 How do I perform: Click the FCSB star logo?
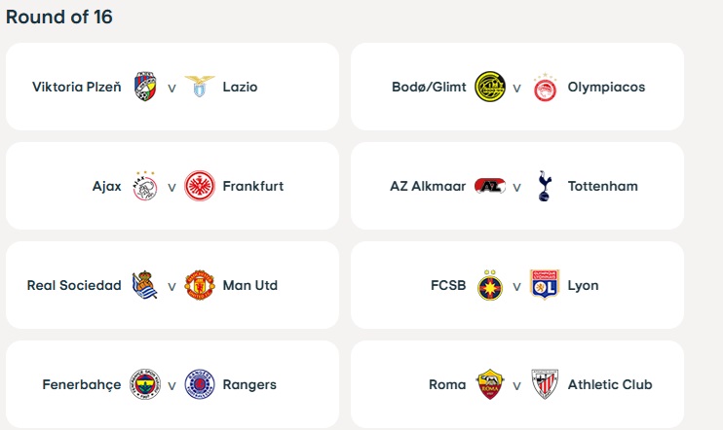click(x=490, y=285)
